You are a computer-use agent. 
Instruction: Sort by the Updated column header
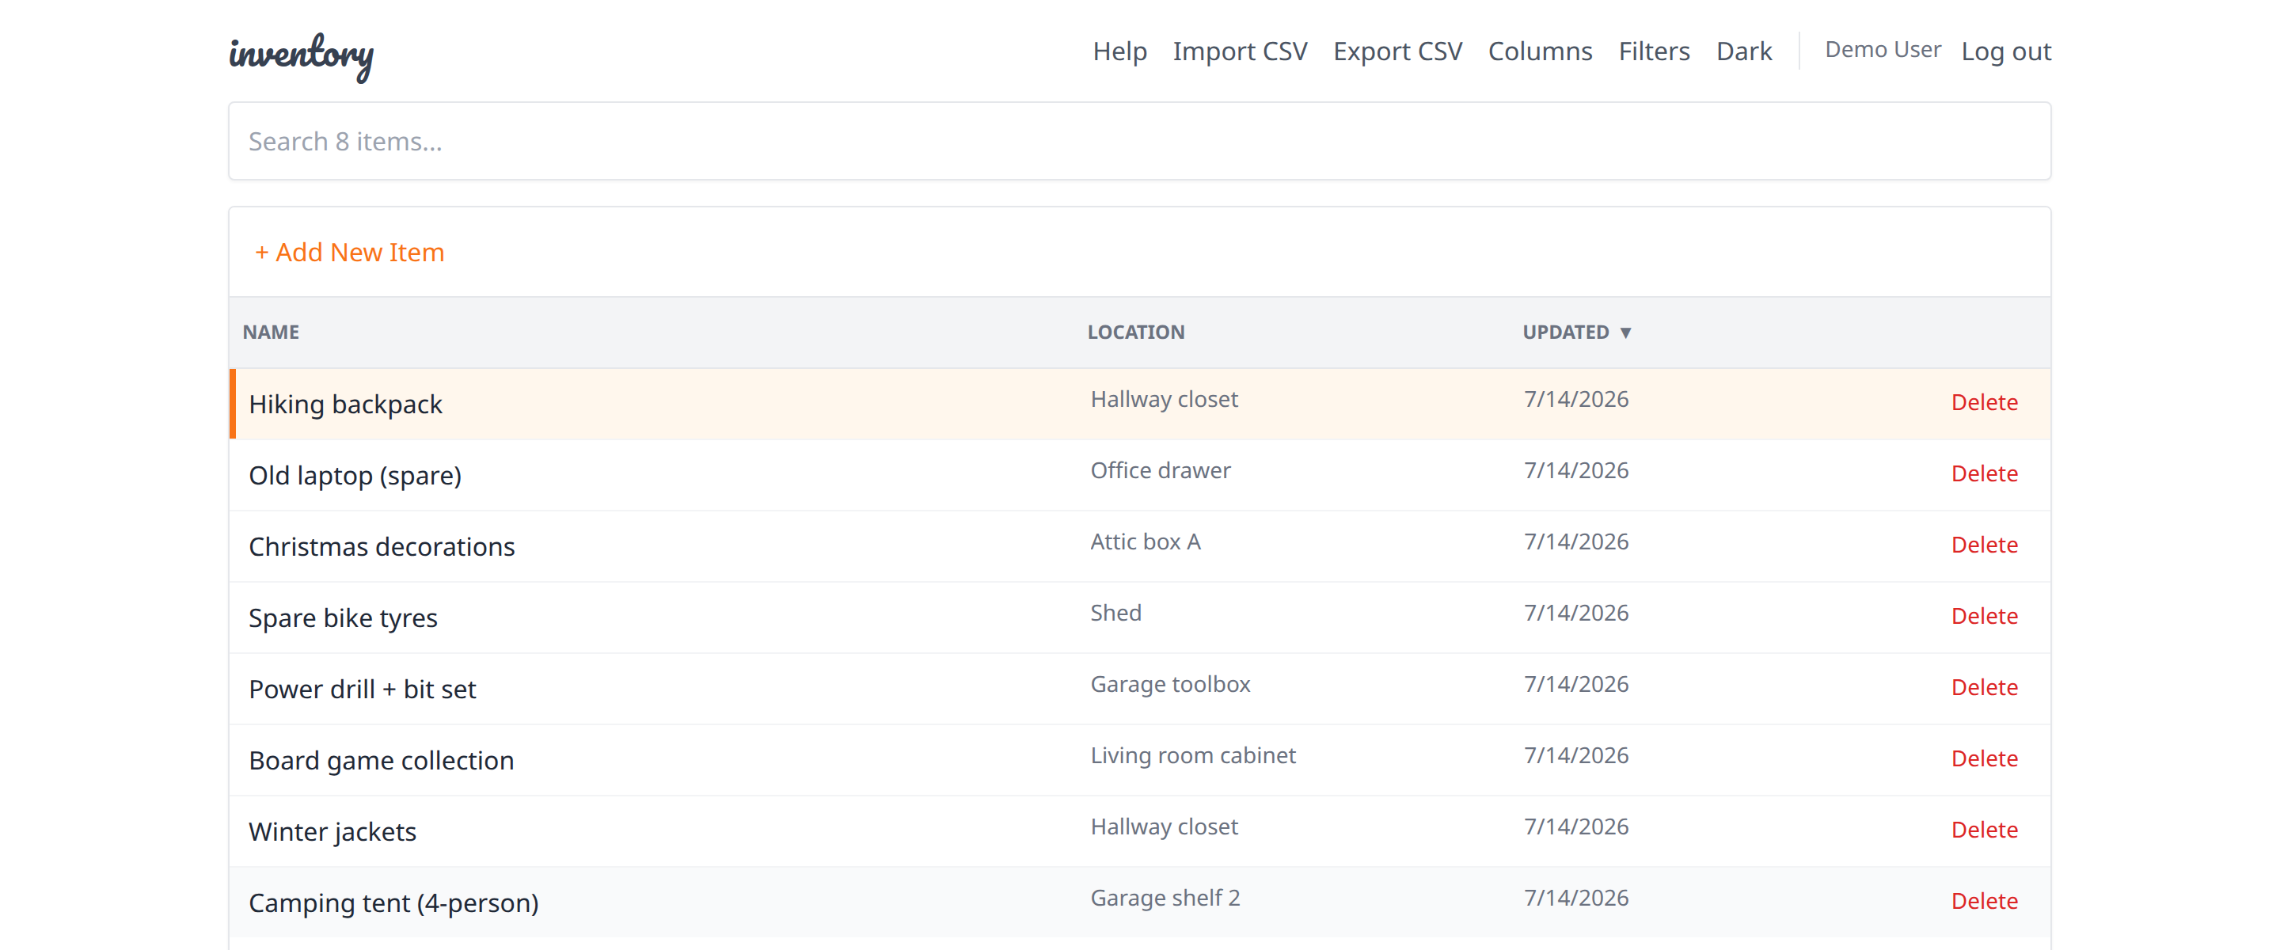coord(1576,332)
